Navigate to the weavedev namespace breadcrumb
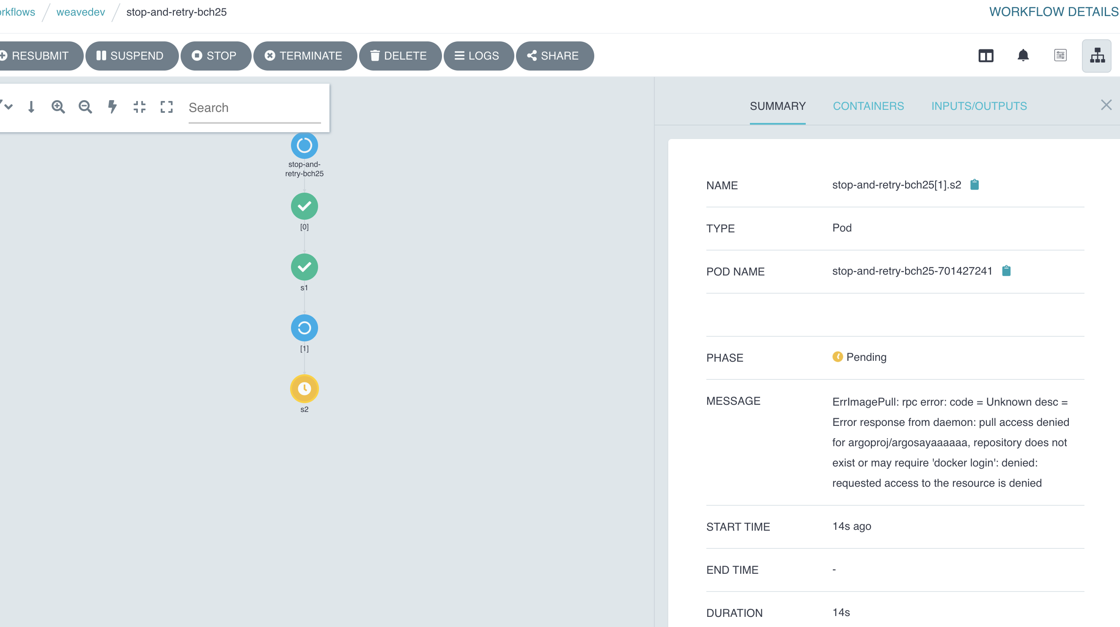This screenshot has width=1120, height=627. tap(80, 12)
